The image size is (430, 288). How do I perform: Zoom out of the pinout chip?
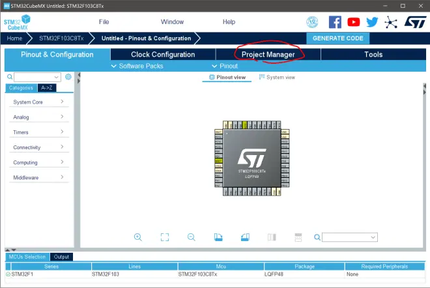tap(192, 237)
